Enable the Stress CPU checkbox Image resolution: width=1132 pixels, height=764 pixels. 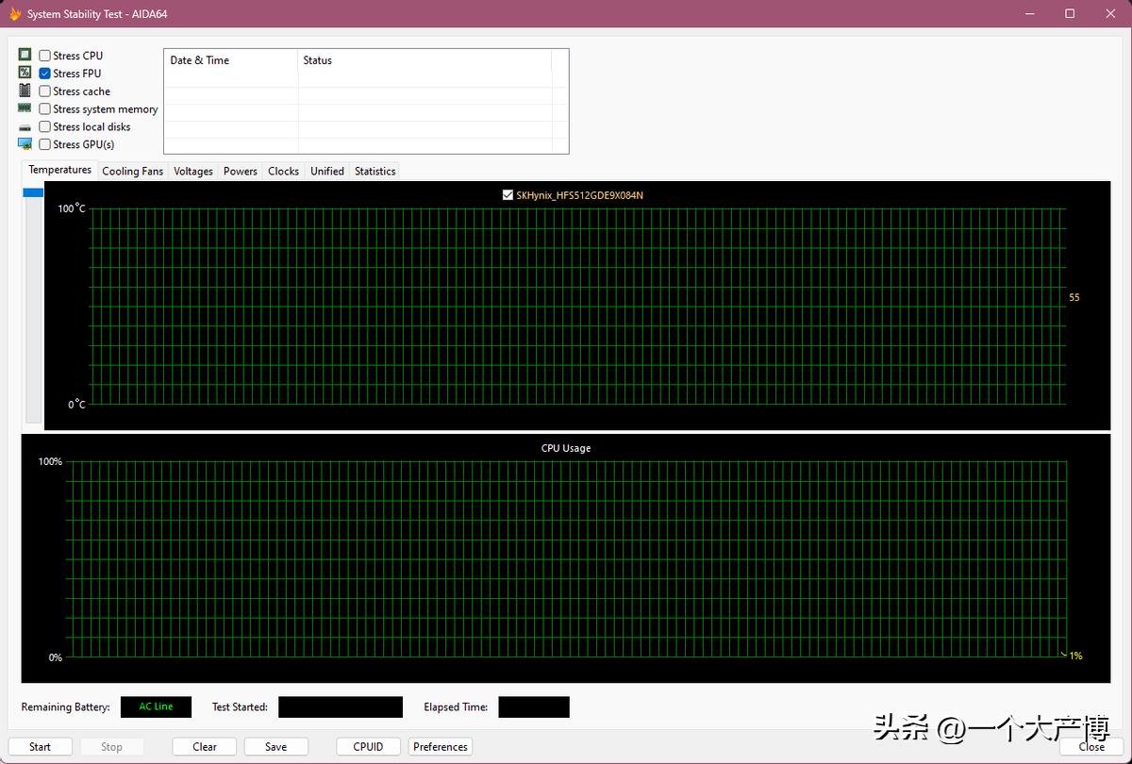click(x=45, y=56)
